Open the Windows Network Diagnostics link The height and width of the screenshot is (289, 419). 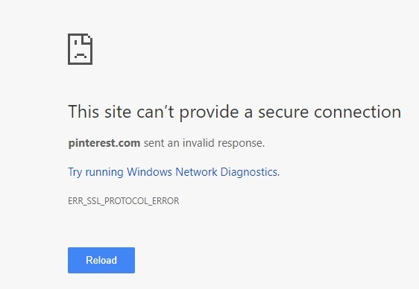[x=174, y=172]
